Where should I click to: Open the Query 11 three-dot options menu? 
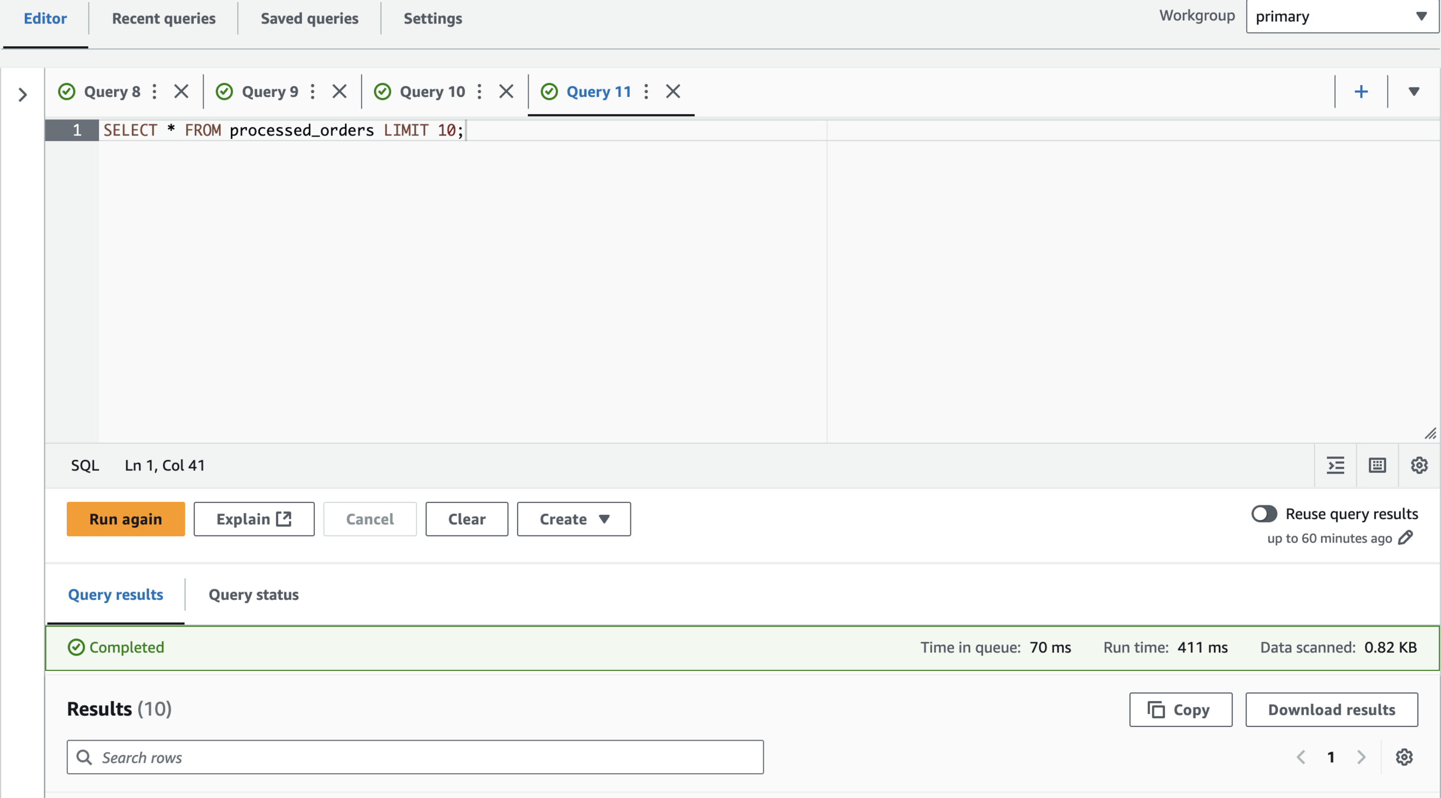646,92
